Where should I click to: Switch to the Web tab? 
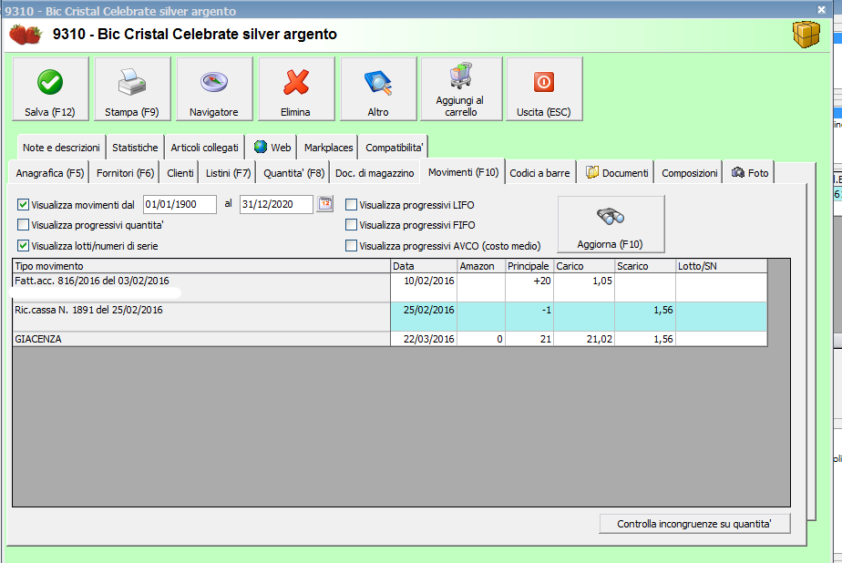272,147
